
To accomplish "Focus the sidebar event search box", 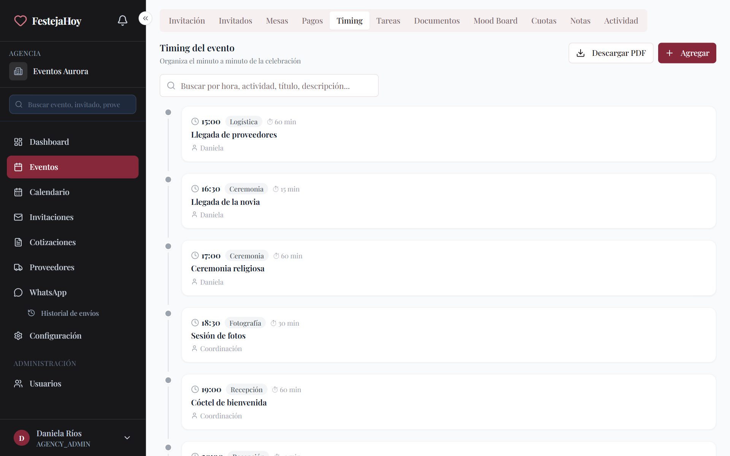I will 73,104.
